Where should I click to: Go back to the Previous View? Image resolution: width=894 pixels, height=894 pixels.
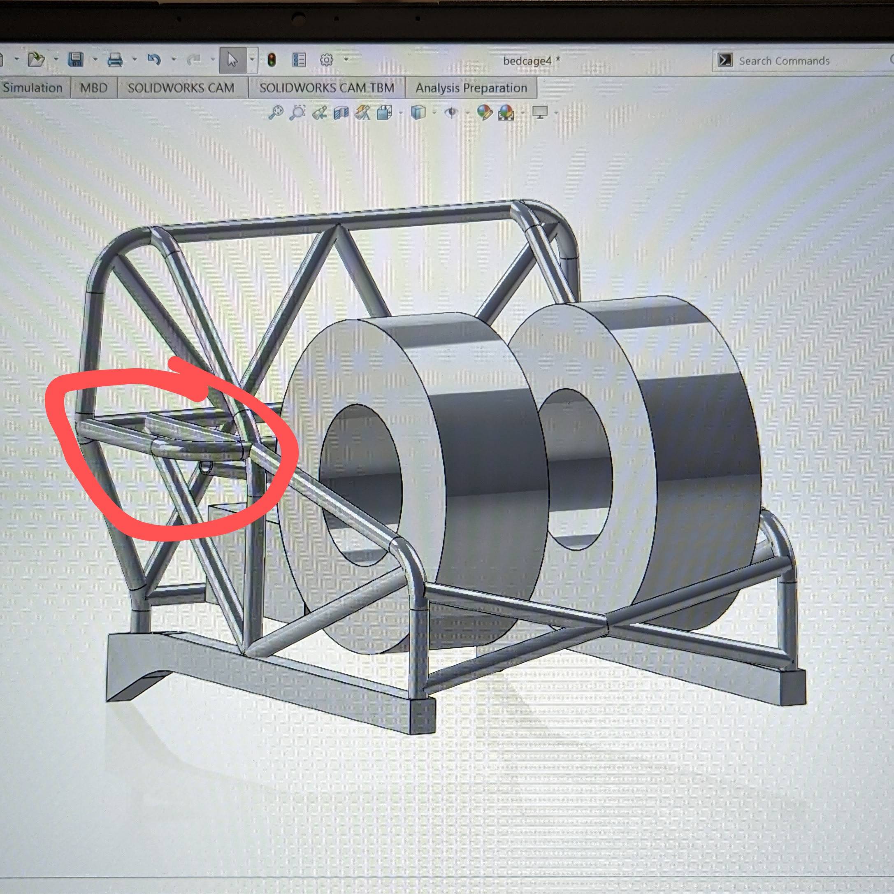point(319,112)
